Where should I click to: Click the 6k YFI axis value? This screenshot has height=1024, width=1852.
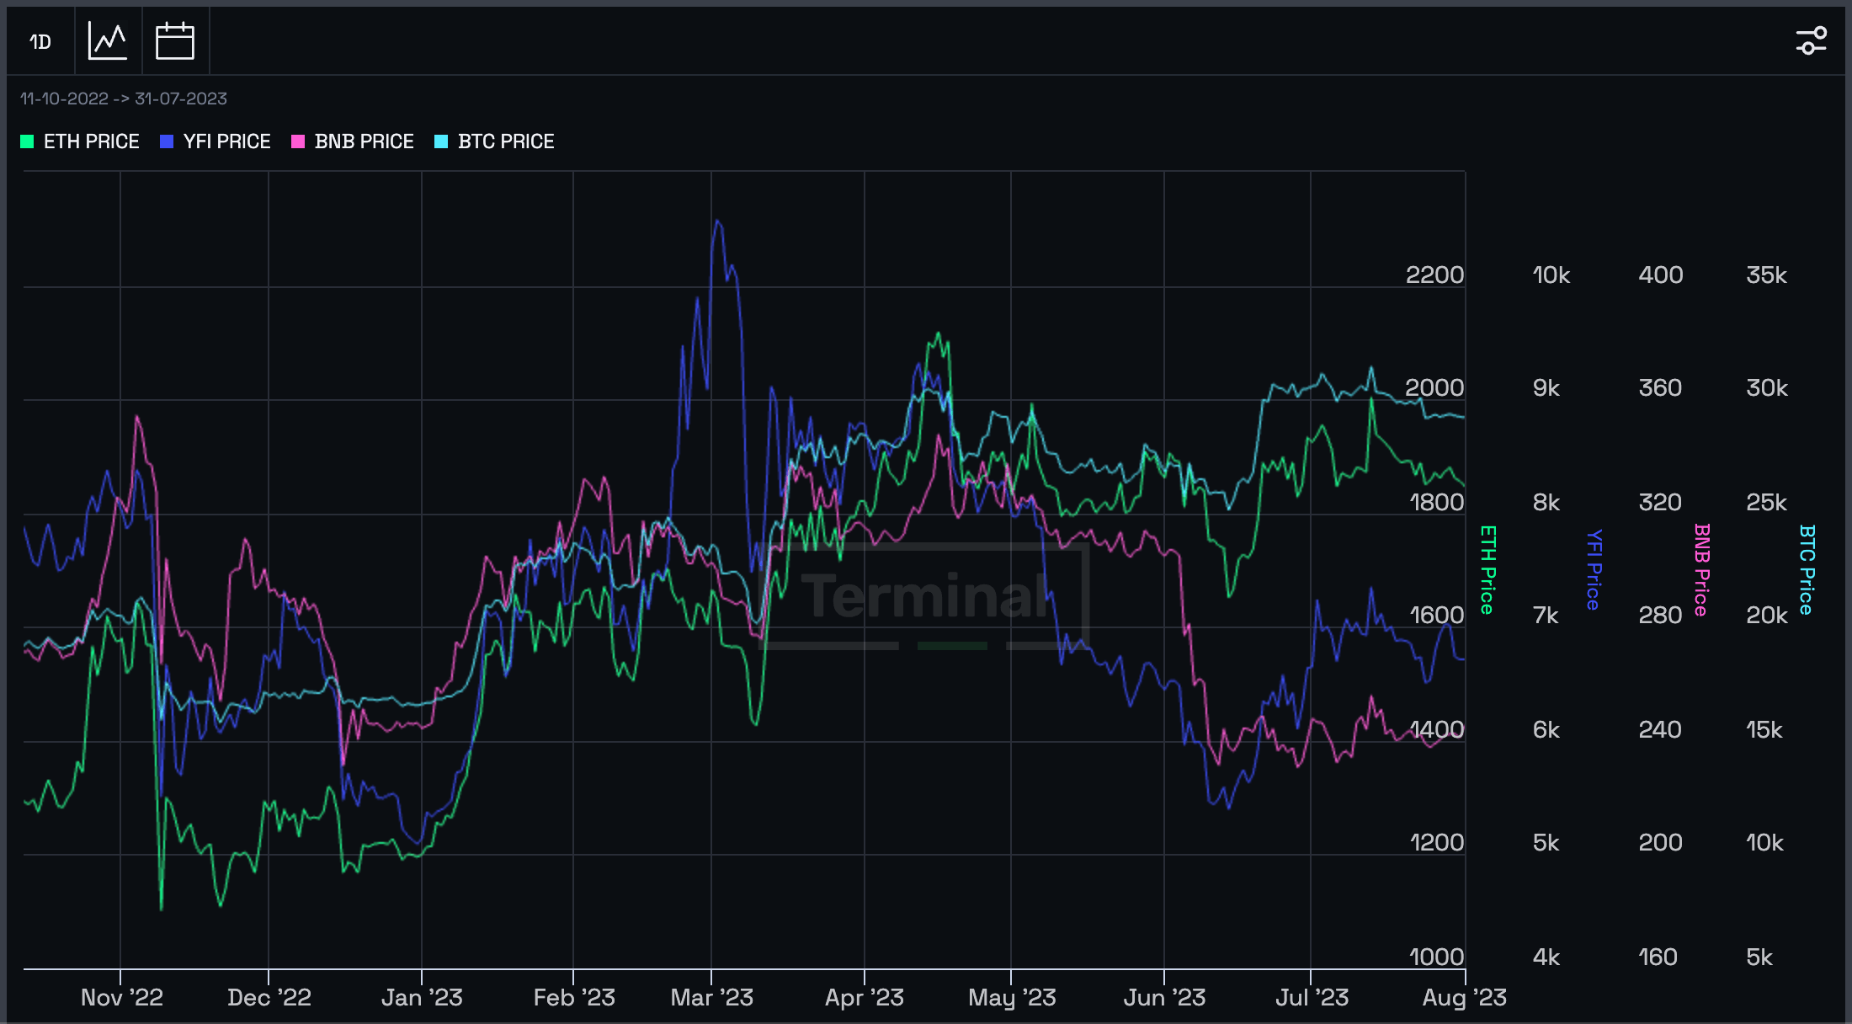coord(1546,730)
